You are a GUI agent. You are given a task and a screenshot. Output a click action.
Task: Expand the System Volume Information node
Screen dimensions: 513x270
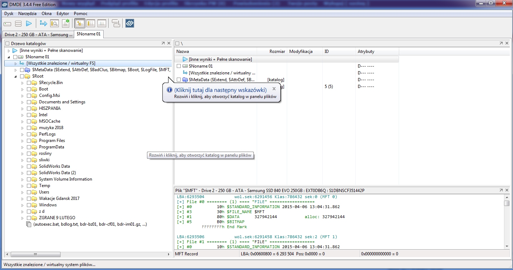(22, 179)
